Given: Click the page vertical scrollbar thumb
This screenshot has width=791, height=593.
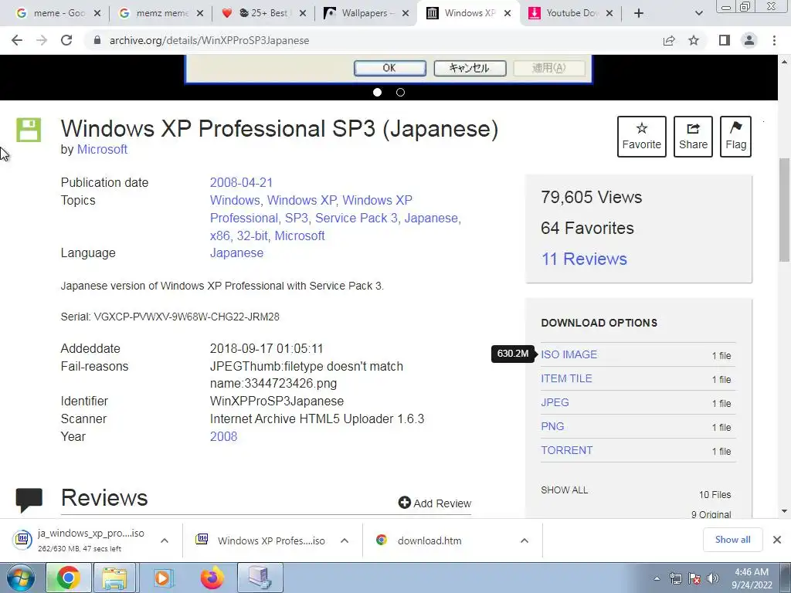Looking at the screenshot, I should pyautogui.click(x=785, y=210).
